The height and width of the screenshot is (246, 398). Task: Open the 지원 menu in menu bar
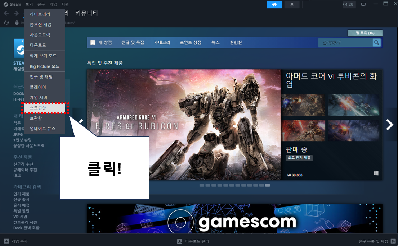pos(65,4)
